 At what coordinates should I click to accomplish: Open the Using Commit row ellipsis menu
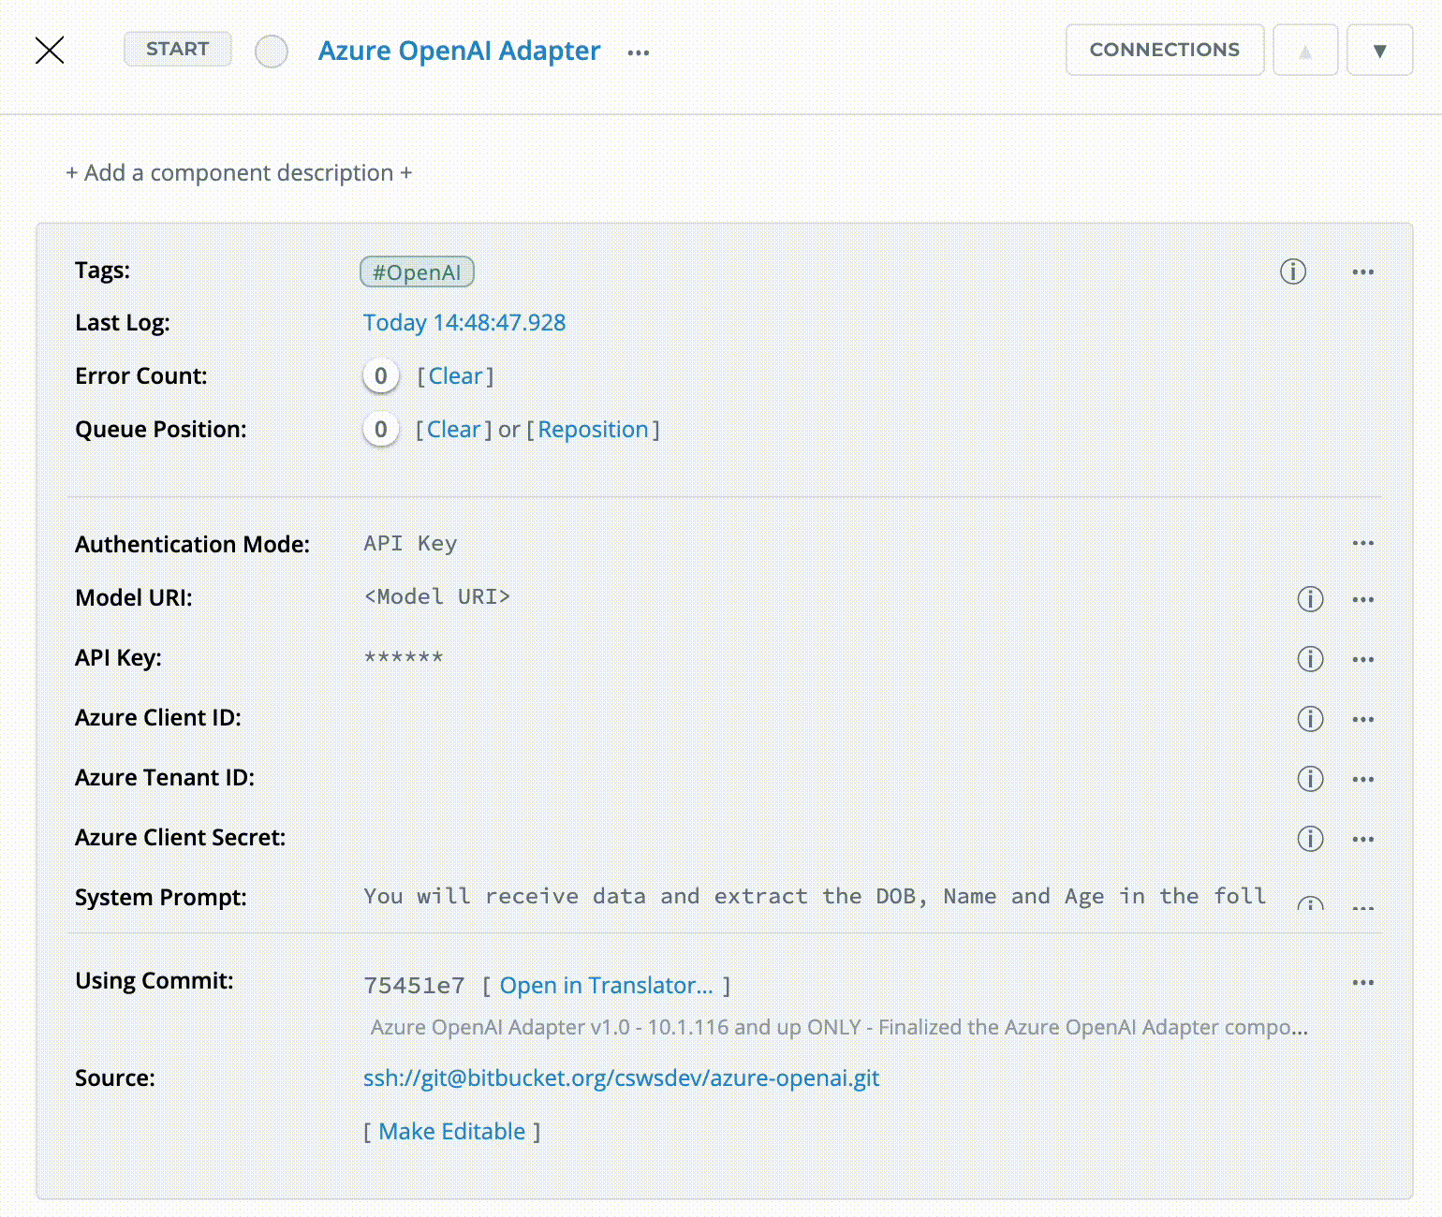point(1362,983)
